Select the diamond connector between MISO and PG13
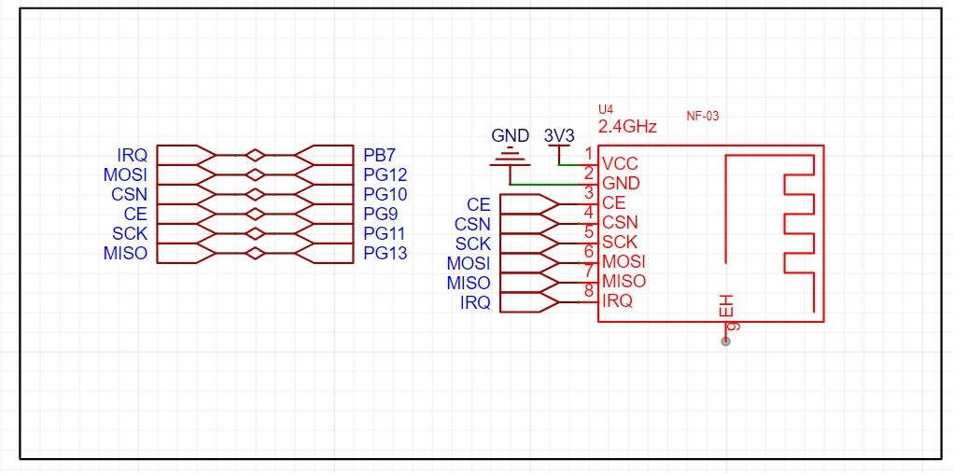Image resolution: width=953 pixels, height=473 pixels. click(x=255, y=253)
